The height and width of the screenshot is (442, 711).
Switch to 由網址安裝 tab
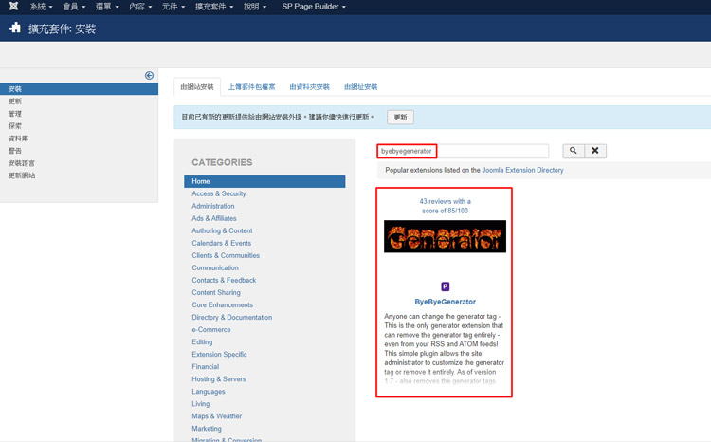pos(361,86)
